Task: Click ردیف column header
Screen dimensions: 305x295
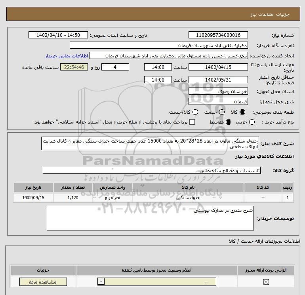Action: 288,187
